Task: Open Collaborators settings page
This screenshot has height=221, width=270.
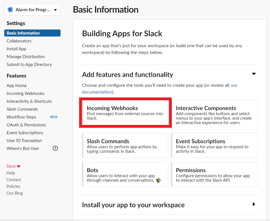Action: [x=19, y=41]
